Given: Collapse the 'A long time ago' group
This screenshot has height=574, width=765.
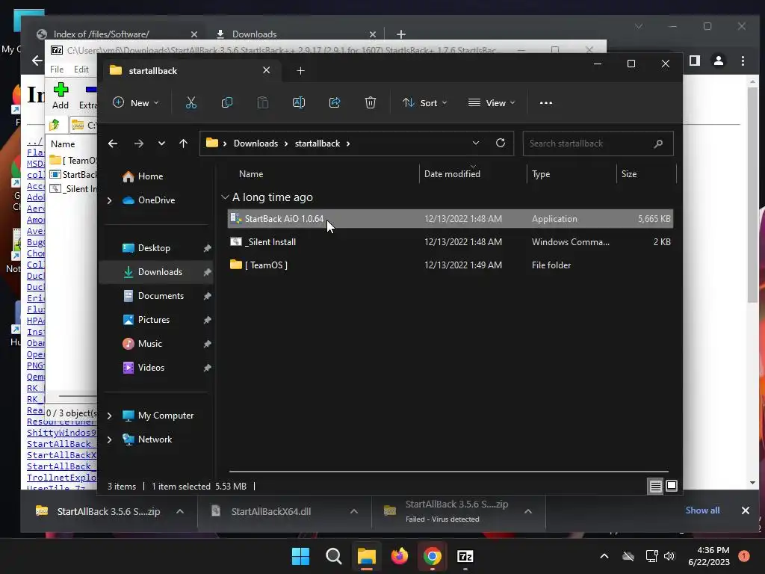Looking at the screenshot, I should pyautogui.click(x=225, y=197).
